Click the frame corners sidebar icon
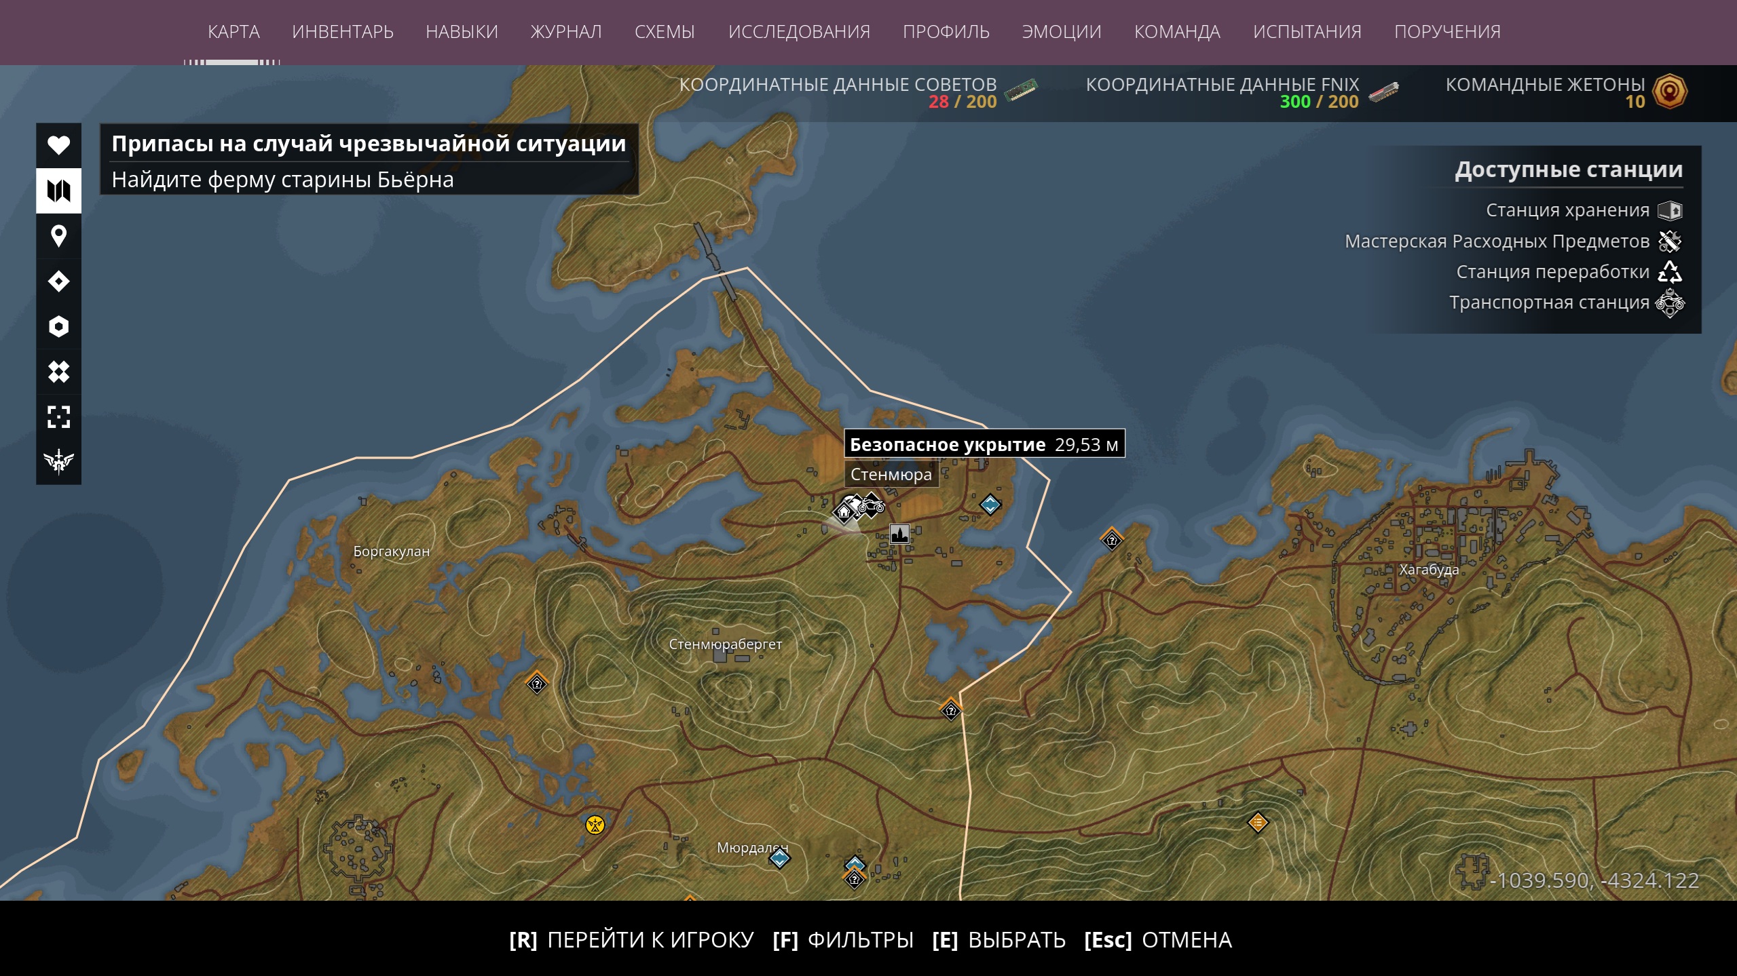The width and height of the screenshot is (1737, 976). pos(58,417)
